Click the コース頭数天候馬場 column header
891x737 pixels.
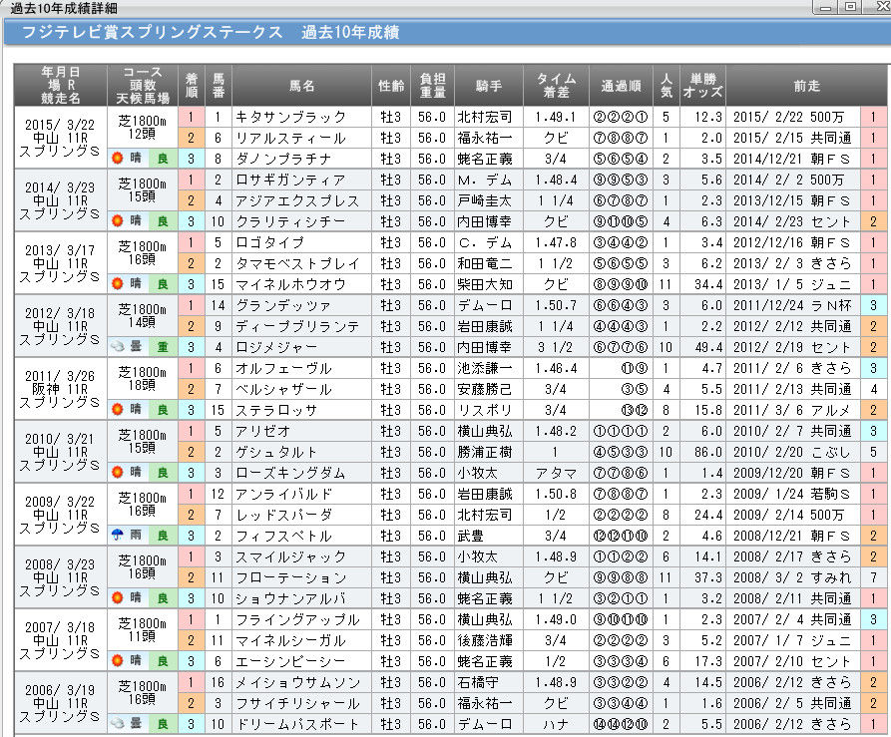[143, 86]
